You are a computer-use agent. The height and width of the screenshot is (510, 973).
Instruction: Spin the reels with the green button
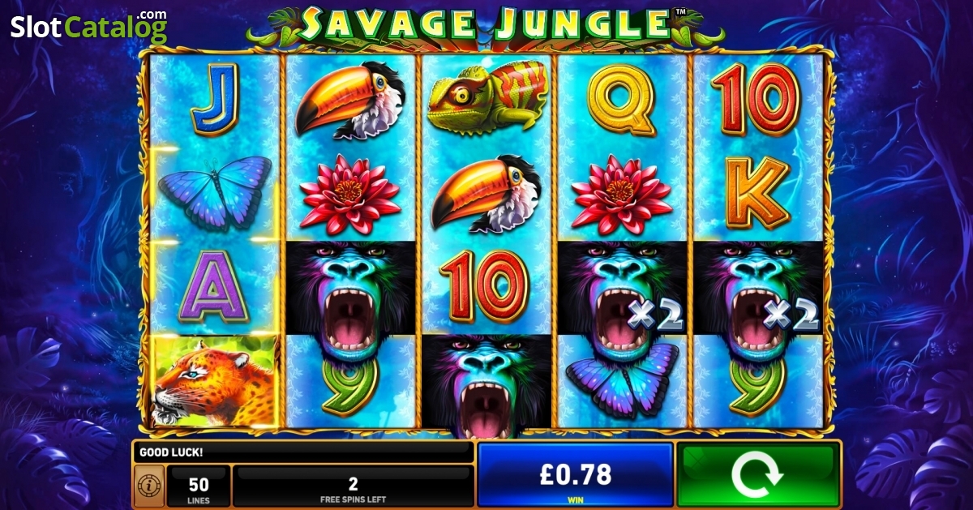pyautogui.click(x=757, y=475)
